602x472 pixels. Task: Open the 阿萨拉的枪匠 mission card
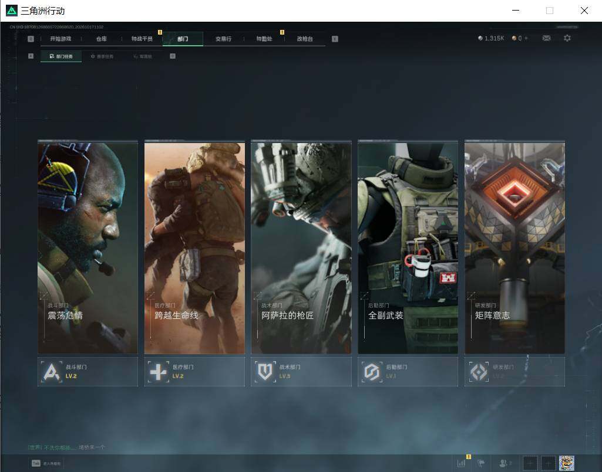(x=301, y=247)
